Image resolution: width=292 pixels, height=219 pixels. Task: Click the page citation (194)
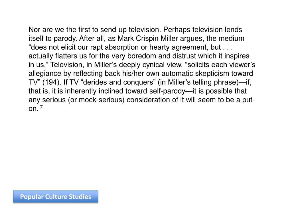(x=52, y=82)
